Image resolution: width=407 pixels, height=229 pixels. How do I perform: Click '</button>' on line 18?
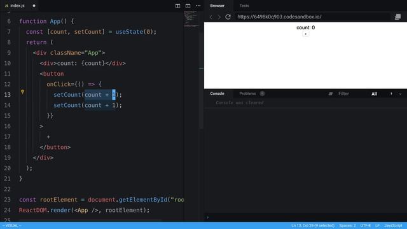(x=55, y=148)
